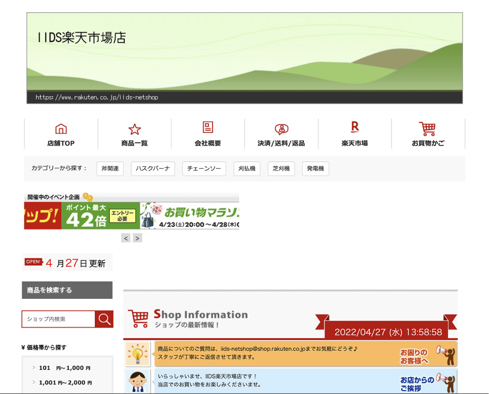Click the ショップの最新情報！ subtitle
The width and height of the screenshot is (489, 394).
[187, 325]
